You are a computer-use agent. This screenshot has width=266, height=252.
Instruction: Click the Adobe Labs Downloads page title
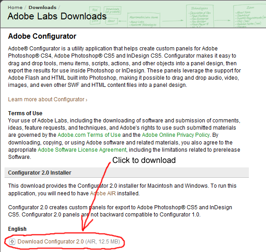57,16
